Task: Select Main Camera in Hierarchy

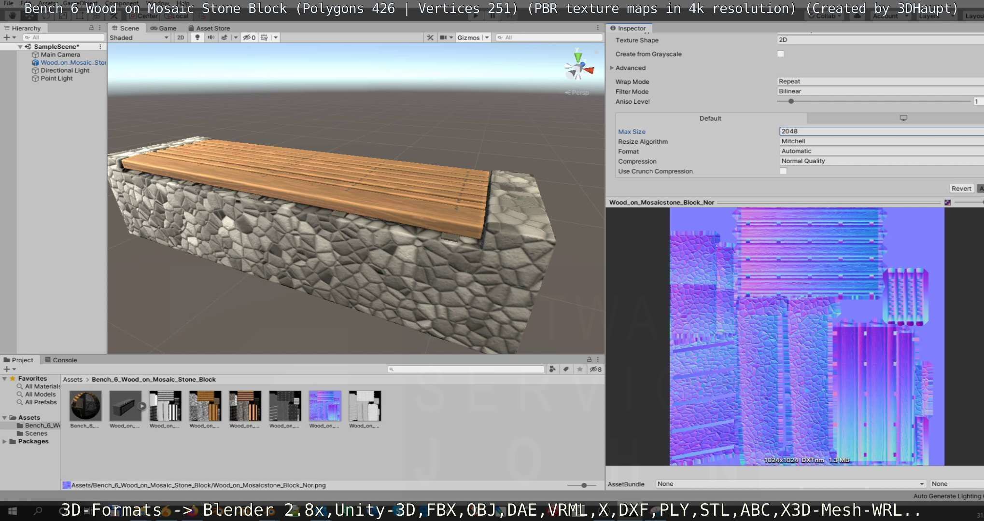Action: [60, 55]
